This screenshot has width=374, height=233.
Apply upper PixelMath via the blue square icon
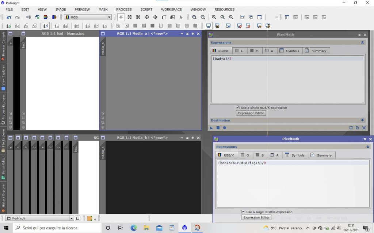(x=218, y=128)
